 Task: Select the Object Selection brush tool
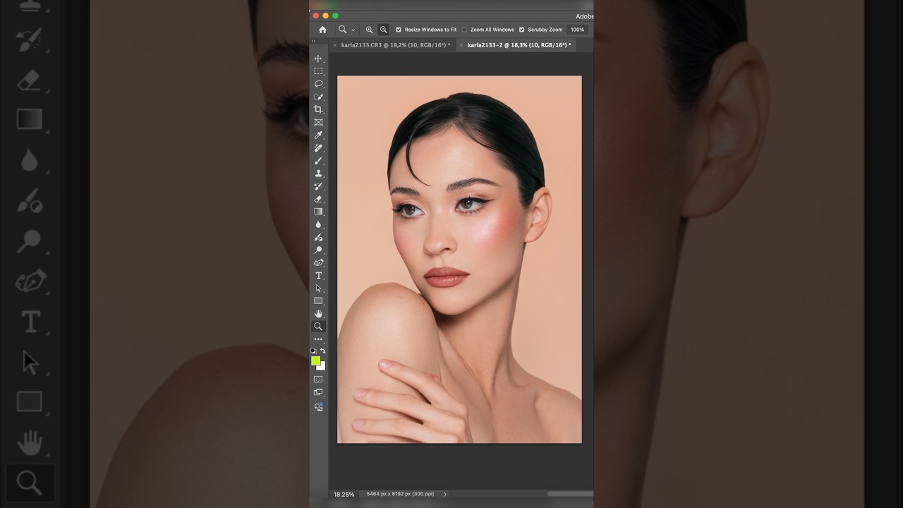[318, 97]
